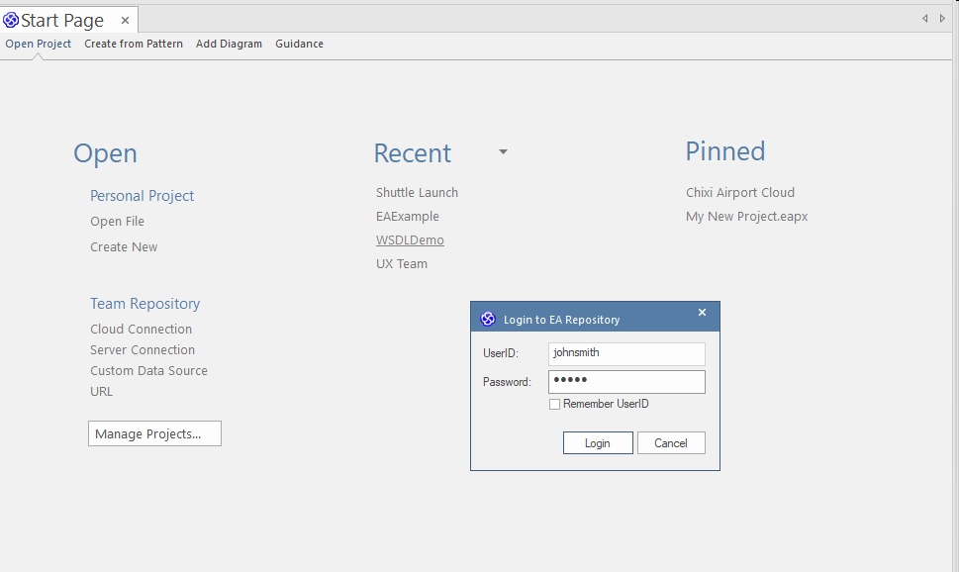Close the Start Page tab
959x572 pixels.
tap(125, 20)
